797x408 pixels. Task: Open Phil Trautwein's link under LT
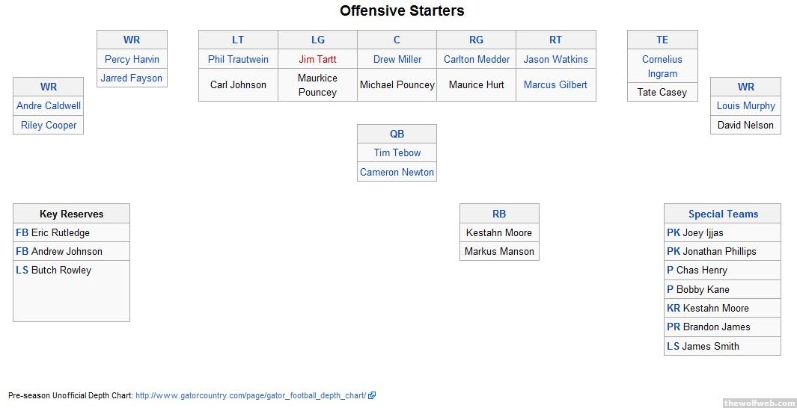[238, 59]
